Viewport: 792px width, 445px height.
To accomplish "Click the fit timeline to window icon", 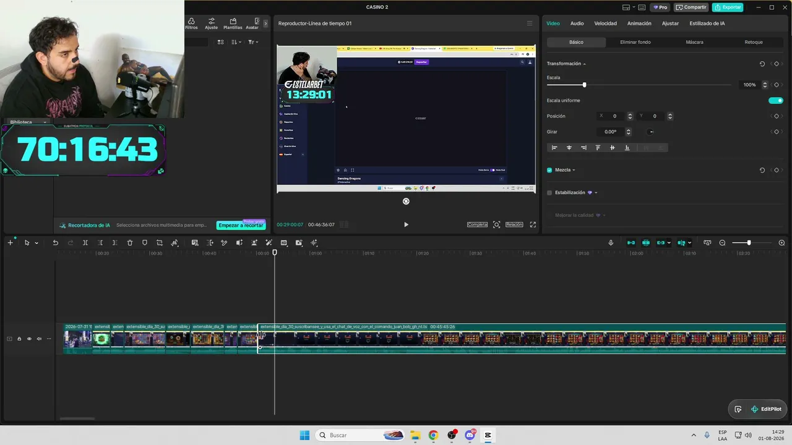I will tap(707, 243).
